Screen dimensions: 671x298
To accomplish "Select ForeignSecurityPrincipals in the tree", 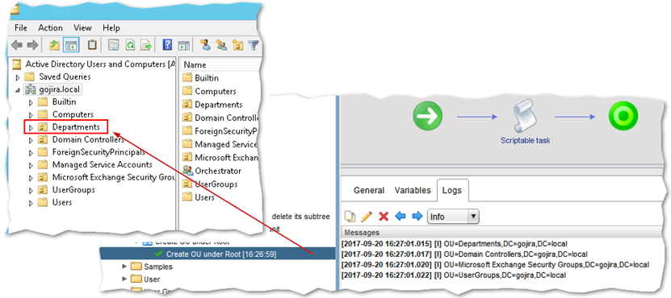I will coord(99,152).
